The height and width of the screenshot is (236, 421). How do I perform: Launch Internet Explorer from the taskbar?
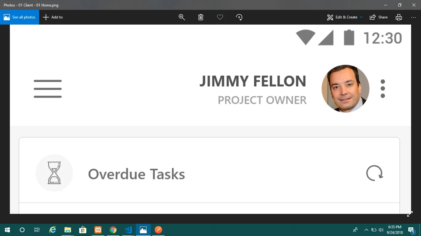pos(53,230)
